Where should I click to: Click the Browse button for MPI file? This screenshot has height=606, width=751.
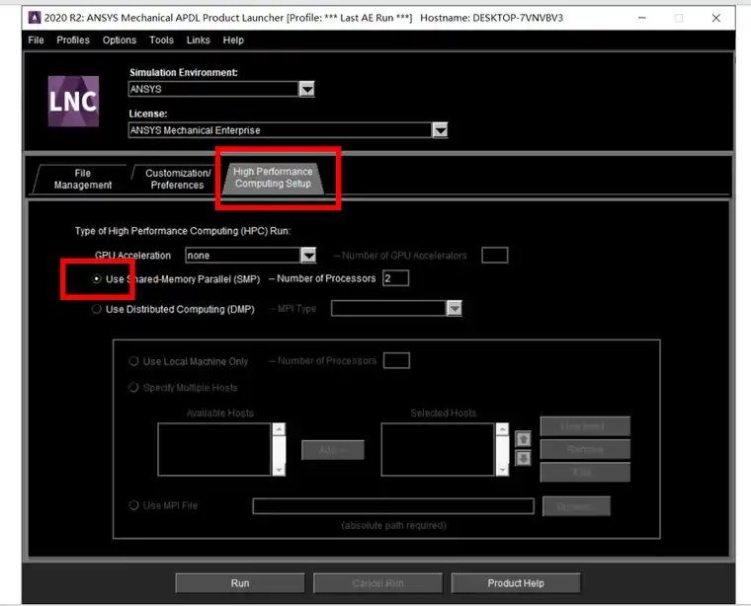(x=577, y=506)
